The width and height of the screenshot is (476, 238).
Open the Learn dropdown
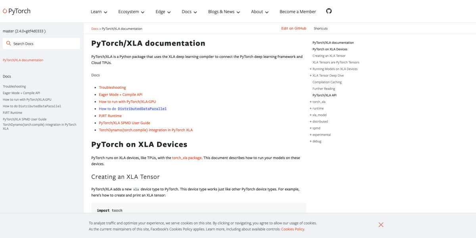point(98,12)
